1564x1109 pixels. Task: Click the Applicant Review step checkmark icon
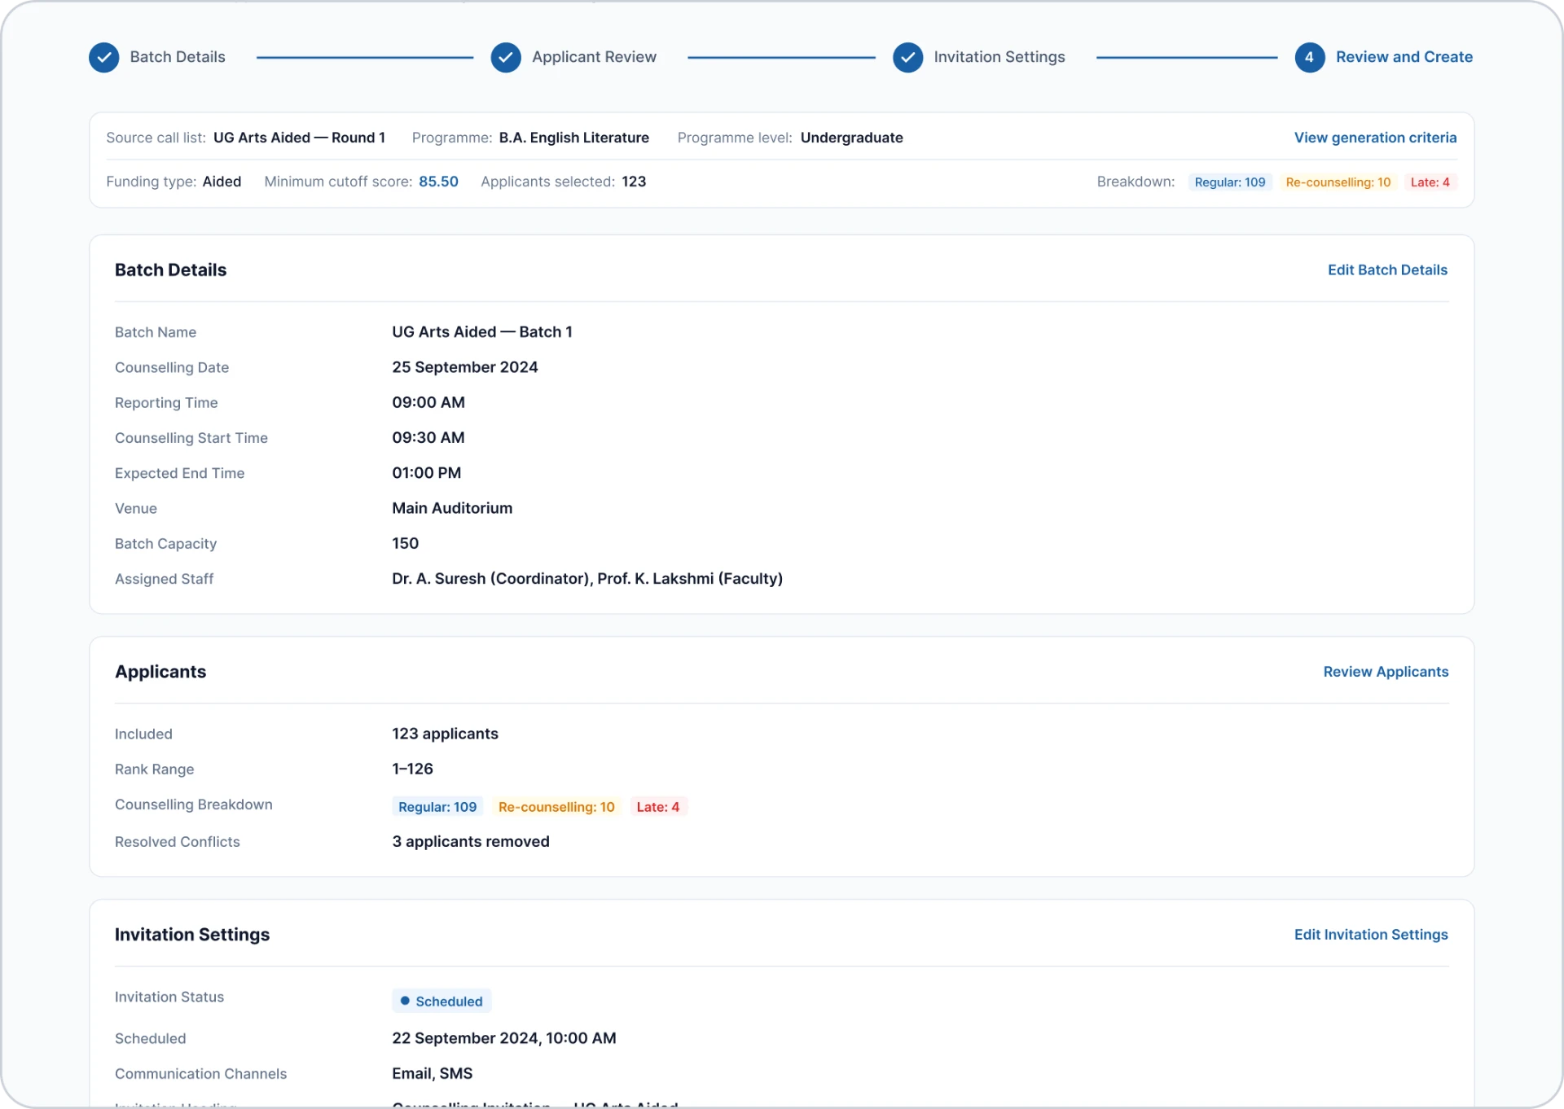506,58
